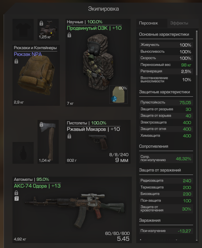Image resolution: width=202 pixels, height=248 pixels.
Task: Toggle the lock on Рюкзак NPA
Action: (x=16, y=61)
